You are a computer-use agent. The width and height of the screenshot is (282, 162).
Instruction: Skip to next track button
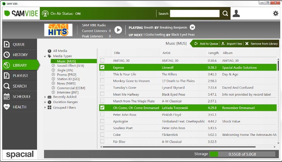coord(192,28)
